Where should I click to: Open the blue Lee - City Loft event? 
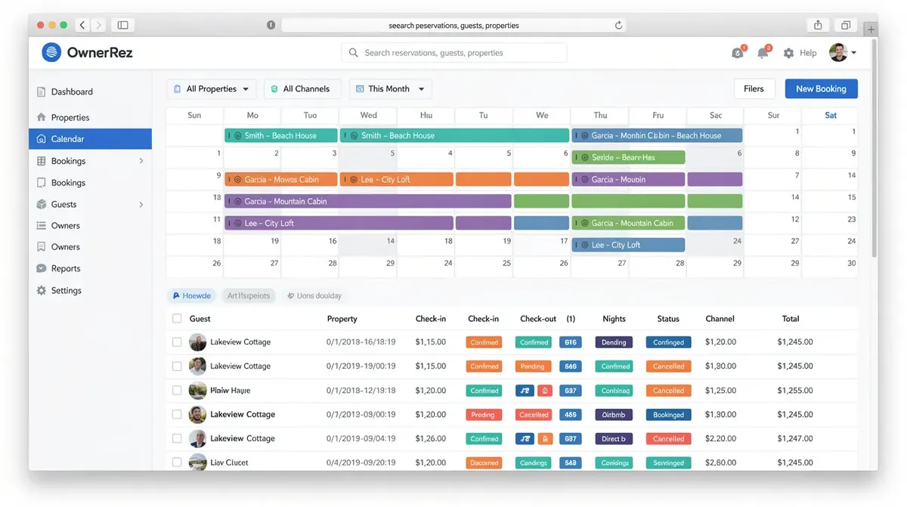628,245
